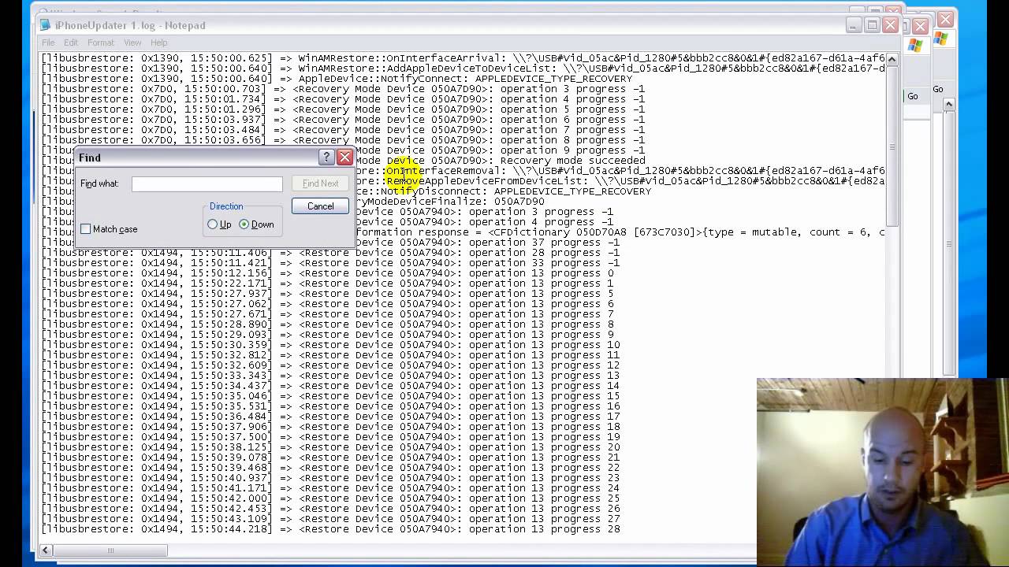Click the 'operation 37 progress -1' log line
This screenshot has width=1009, height=567.
487,243
